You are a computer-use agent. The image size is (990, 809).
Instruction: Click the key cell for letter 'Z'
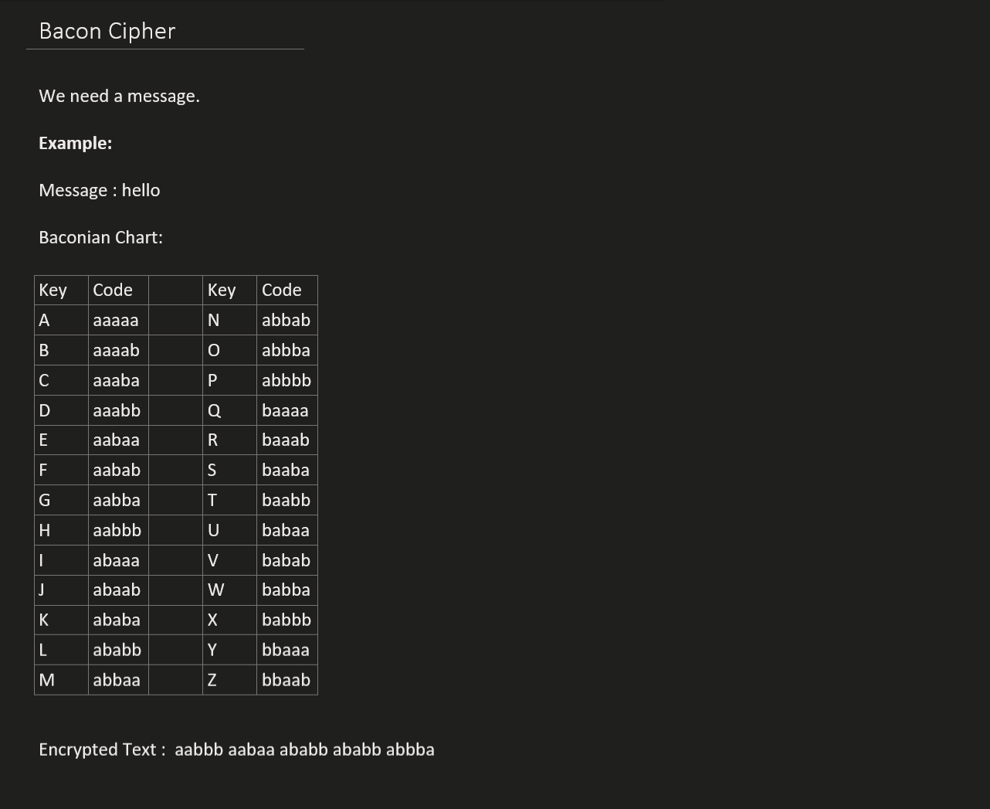(230, 680)
